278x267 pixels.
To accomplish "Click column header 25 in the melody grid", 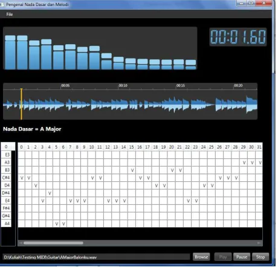I will click(x=212, y=147).
